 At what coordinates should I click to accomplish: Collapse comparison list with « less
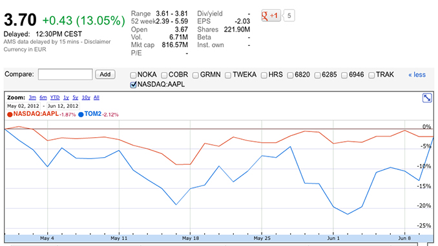pos(417,75)
